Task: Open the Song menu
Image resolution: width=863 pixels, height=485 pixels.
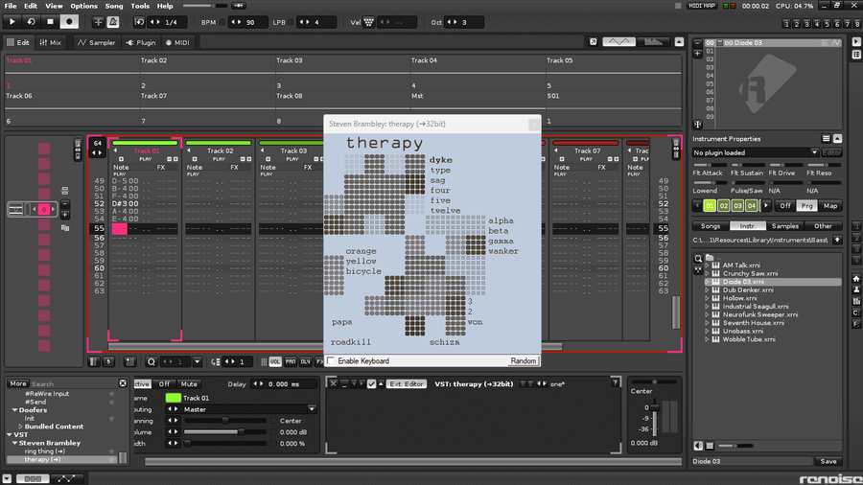Action: click(x=114, y=6)
